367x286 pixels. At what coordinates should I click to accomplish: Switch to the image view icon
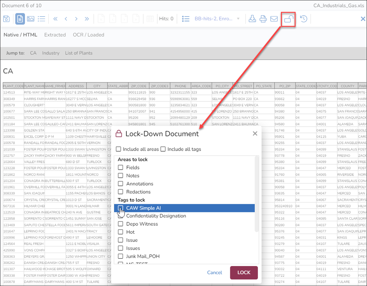click(x=31, y=19)
